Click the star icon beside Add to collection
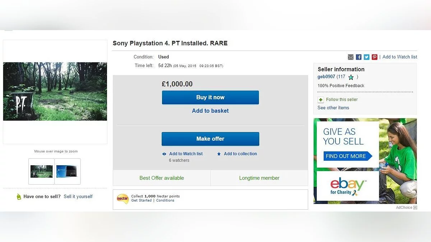Screen dimensions: 431x242 [219, 154]
